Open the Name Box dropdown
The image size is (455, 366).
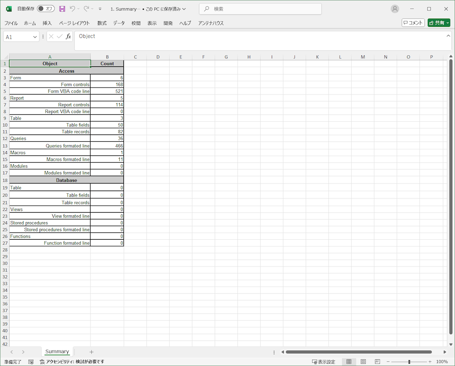point(35,37)
